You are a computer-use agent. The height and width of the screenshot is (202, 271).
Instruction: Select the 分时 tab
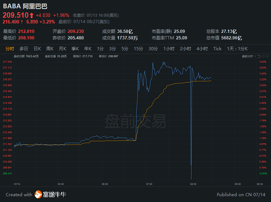[x=10, y=49]
